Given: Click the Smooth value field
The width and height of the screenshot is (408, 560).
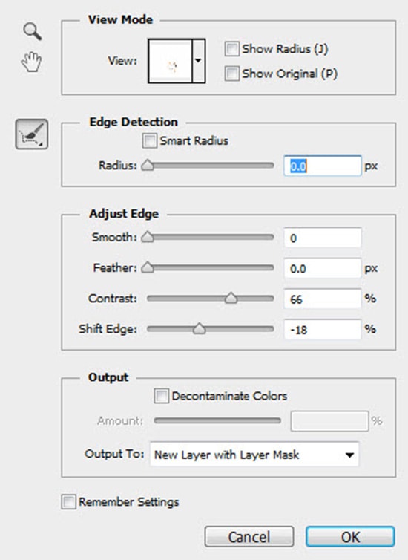Looking at the screenshot, I should point(323,238).
